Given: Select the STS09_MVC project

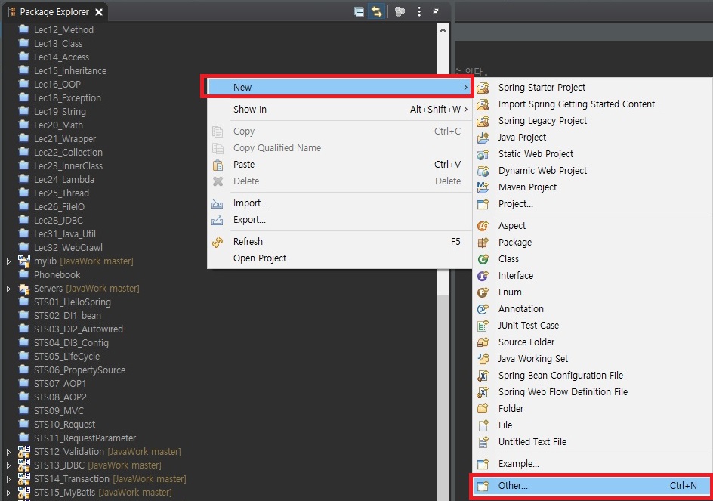Looking at the screenshot, I should pos(59,411).
